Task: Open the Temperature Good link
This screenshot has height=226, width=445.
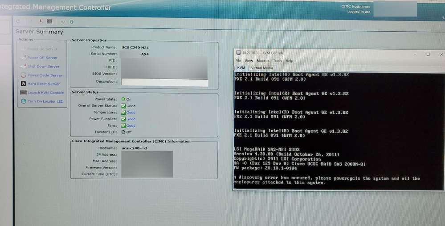Action: pyautogui.click(x=131, y=112)
